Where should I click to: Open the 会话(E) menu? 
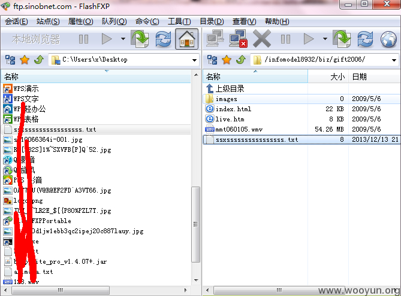click(16, 22)
